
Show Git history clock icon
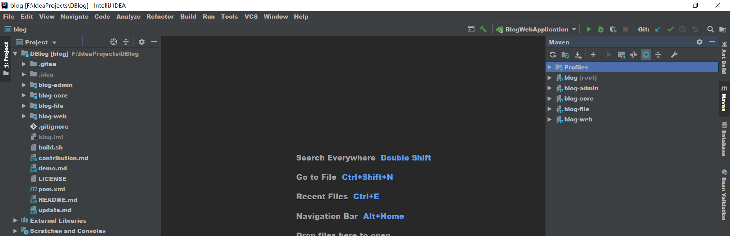click(x=682, y=29)
